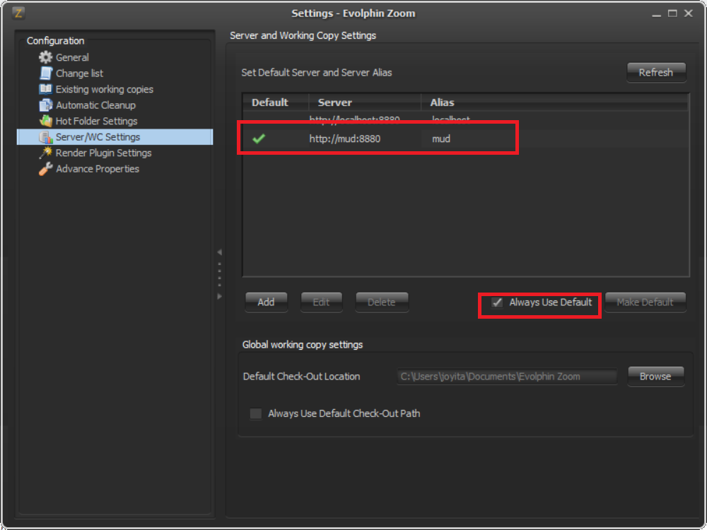Click the Default Check-Out Location field

point(507,377)
